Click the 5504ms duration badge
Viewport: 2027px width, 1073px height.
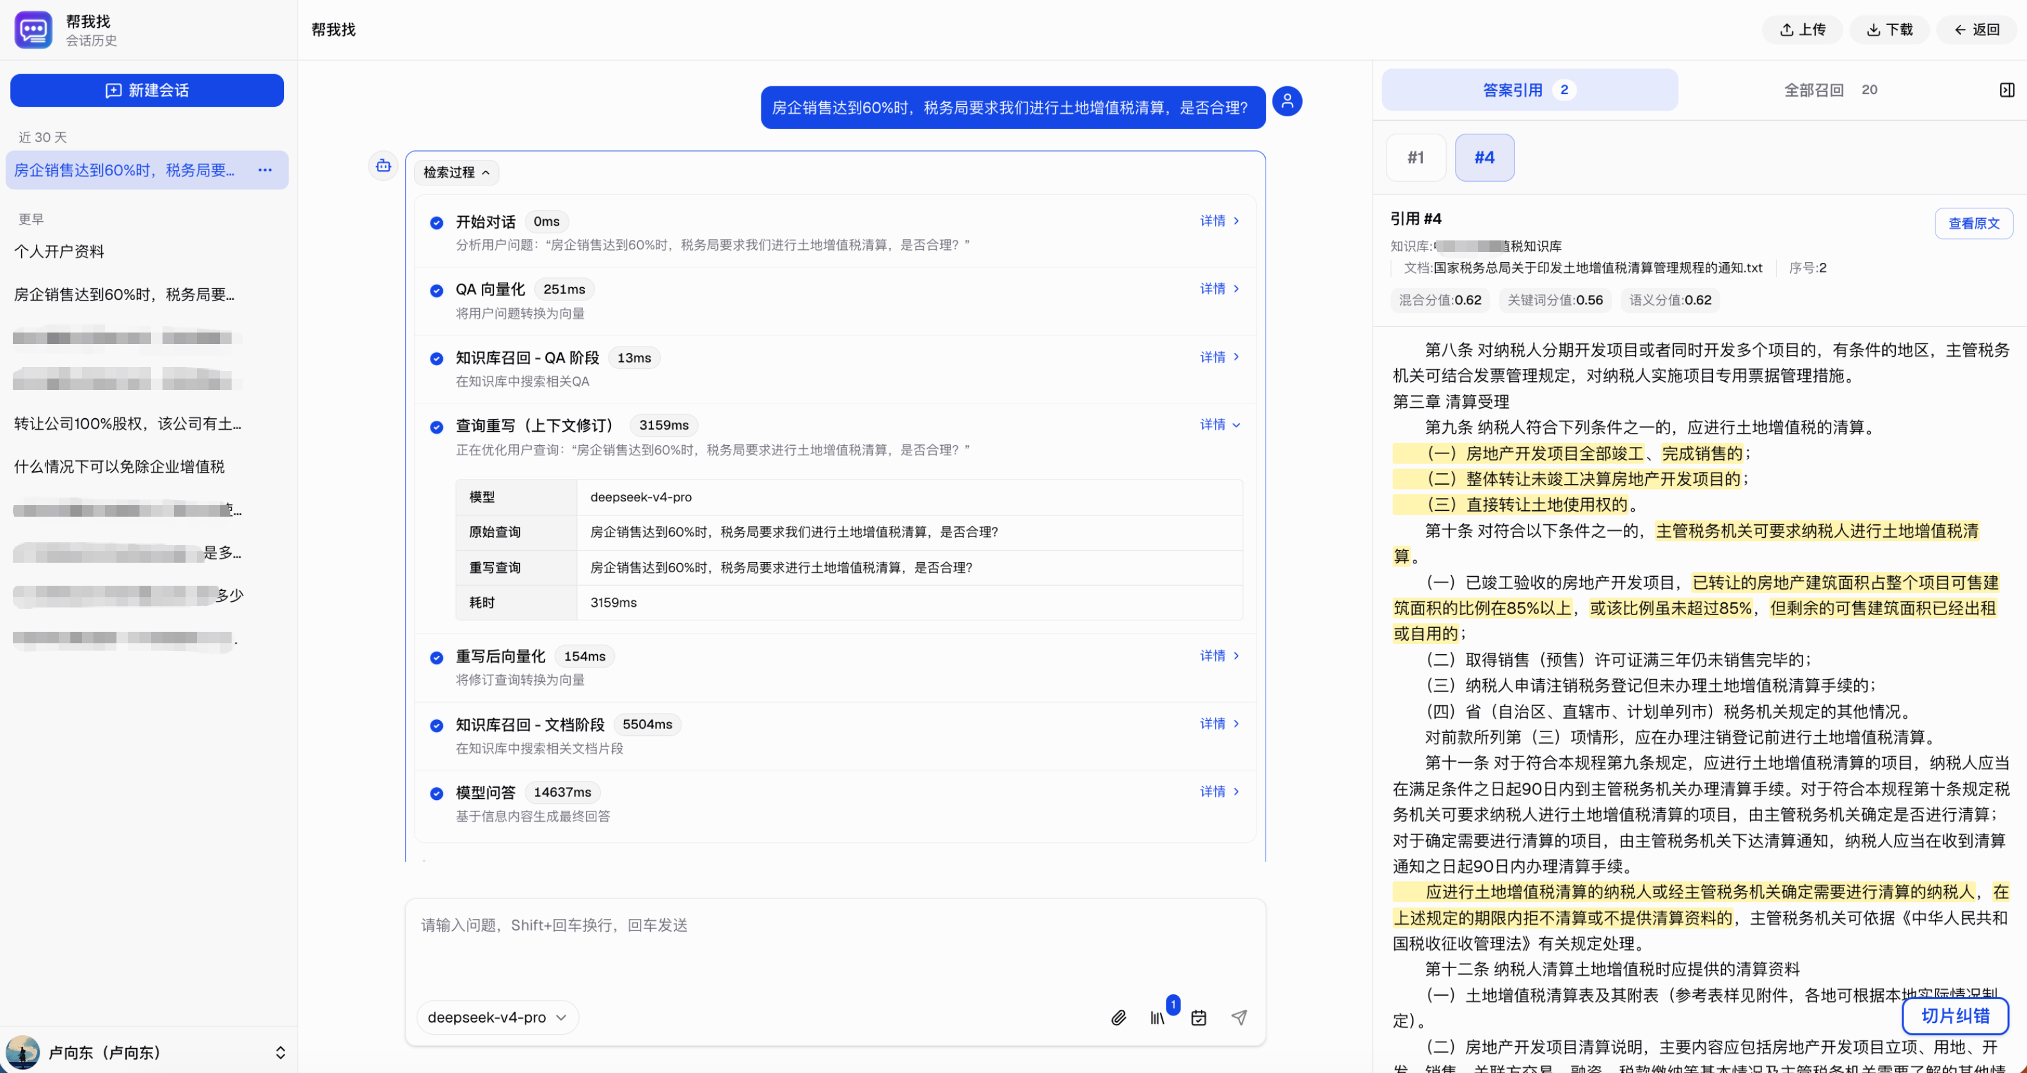[x=648, y=724]
